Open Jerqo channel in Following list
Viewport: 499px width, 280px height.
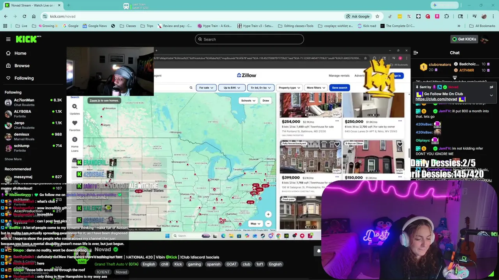tap(33, 125)
